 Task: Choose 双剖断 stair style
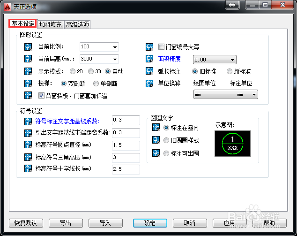point(63,84)
